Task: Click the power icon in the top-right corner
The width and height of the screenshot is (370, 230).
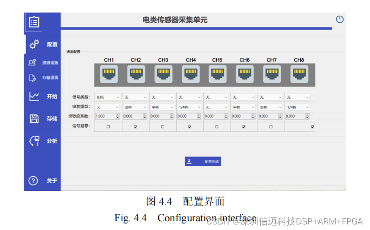Action: coord(340,19)
